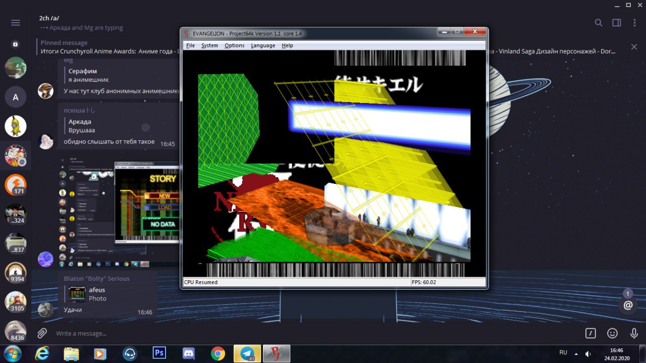The height and width of the screenshot is (363, 646).
Task: Click the Project64k title bar icon
Action: [187, 33]
